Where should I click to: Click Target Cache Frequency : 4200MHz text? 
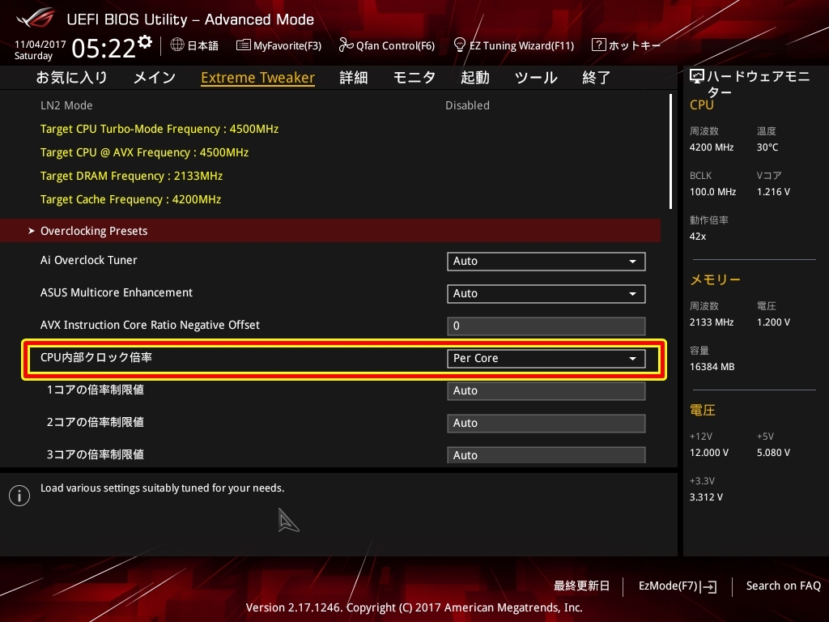coord(130,199)
